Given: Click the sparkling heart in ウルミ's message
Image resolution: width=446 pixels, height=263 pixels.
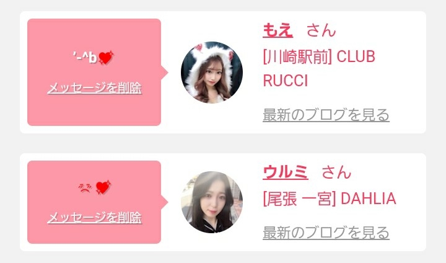Looking at the screenshot, I should pos(103,187).
